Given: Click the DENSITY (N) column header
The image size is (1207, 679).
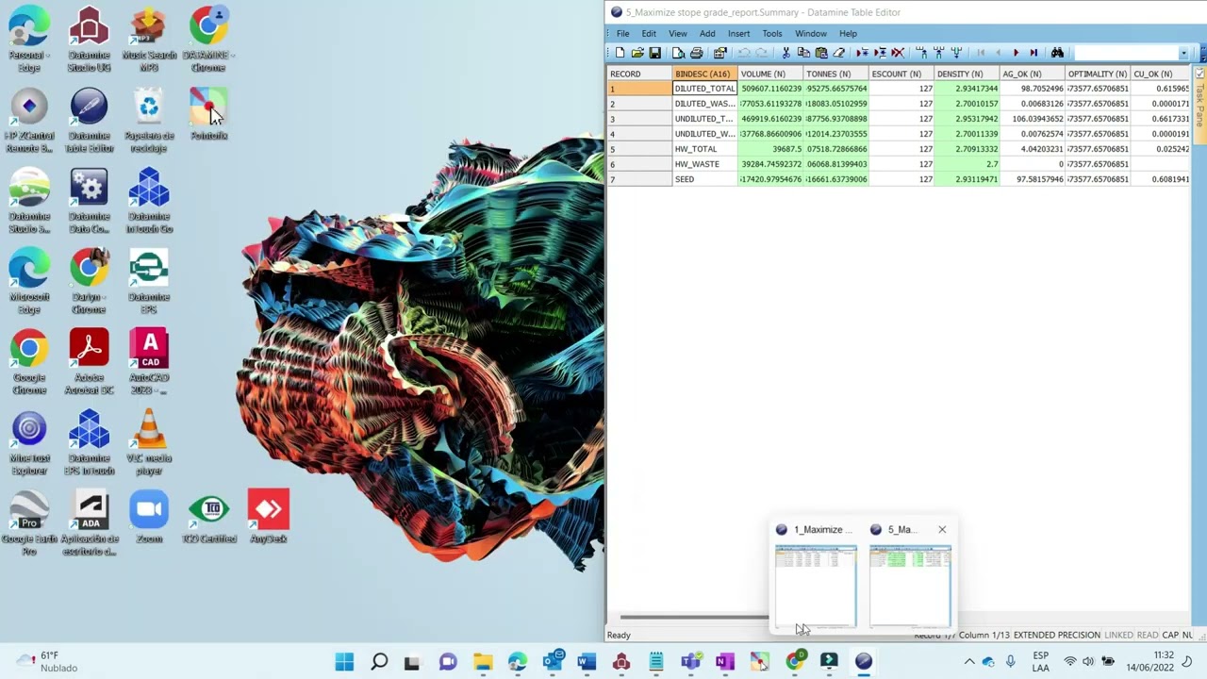Looking at the screenshot, I should tap(967, 74).
